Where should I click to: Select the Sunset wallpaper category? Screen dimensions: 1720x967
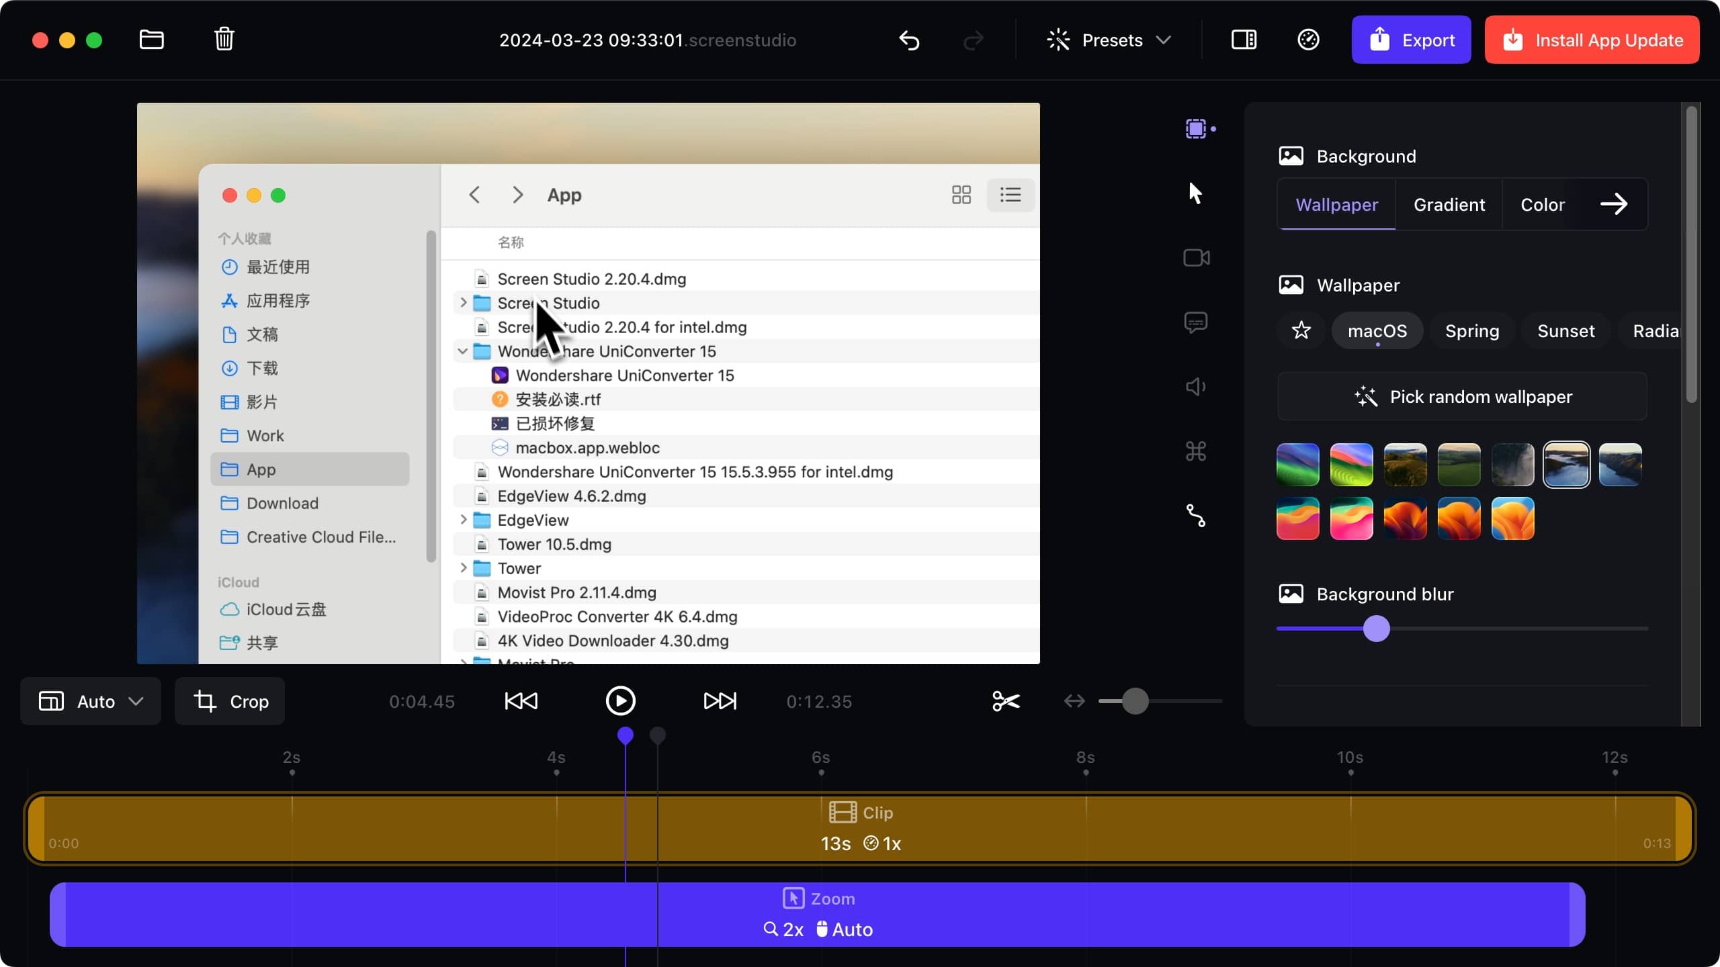1565,330
